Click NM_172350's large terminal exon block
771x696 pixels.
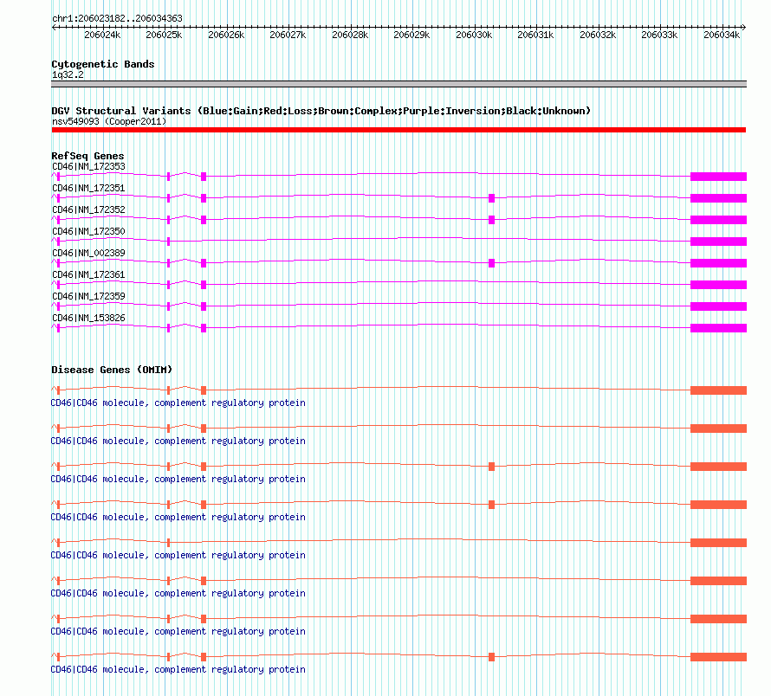[x=718, y=242]
